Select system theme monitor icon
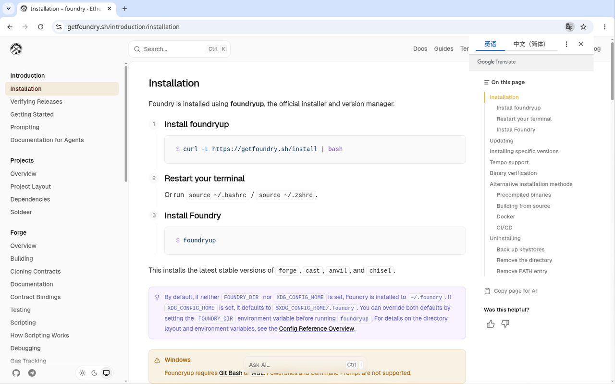 pos(106,373)
